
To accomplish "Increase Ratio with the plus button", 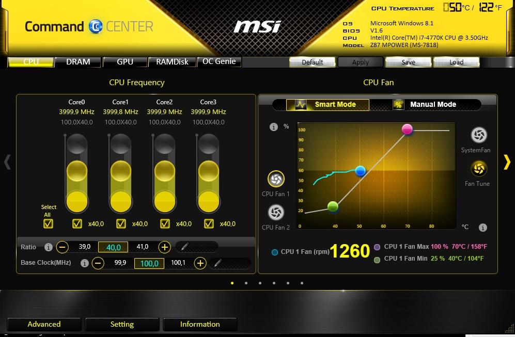I will pos(165,247).
